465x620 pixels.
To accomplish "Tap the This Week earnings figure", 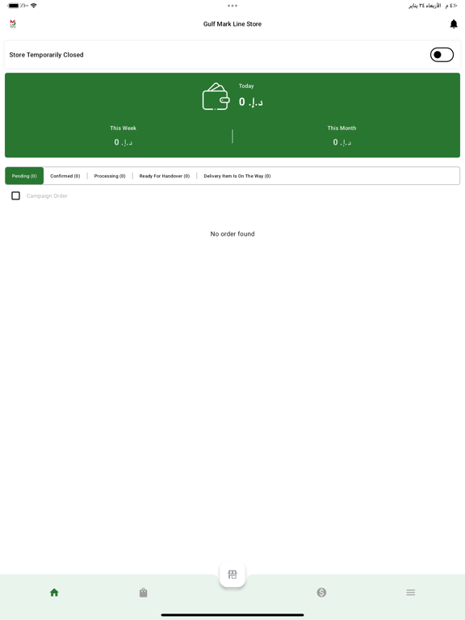I will tap(124, 142).
